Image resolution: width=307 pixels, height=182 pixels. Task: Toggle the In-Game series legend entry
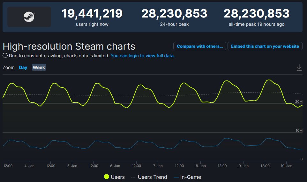pyautogui.click(x=187, y=177)
